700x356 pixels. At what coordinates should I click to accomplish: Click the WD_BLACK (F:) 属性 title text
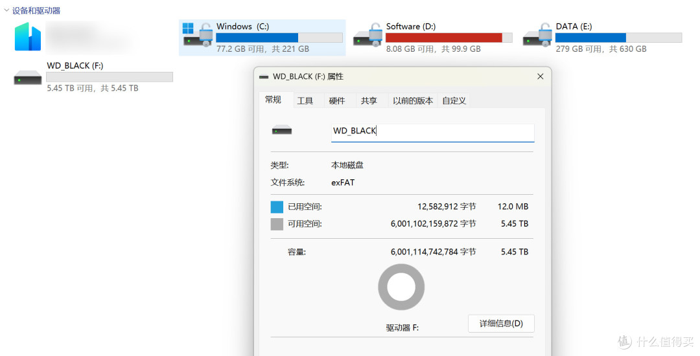(308, 76)
